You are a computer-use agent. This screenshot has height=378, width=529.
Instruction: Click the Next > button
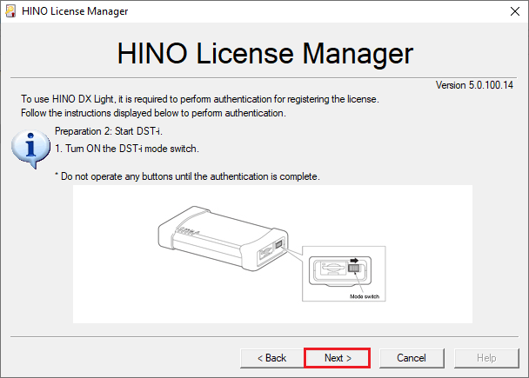[x=337, y=358]
